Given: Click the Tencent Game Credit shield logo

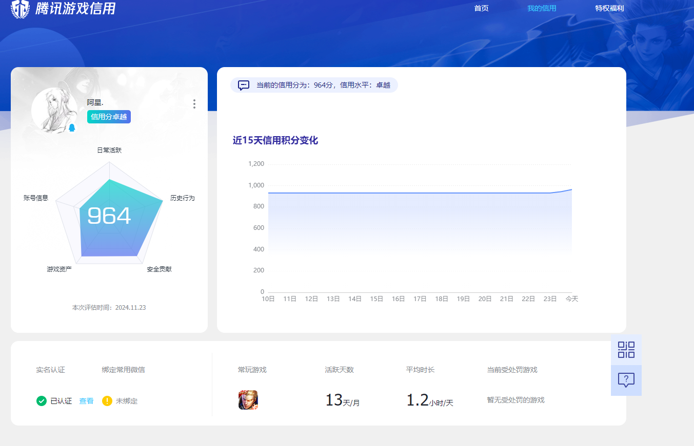Looking at the screenshot, I should [20, 9].
